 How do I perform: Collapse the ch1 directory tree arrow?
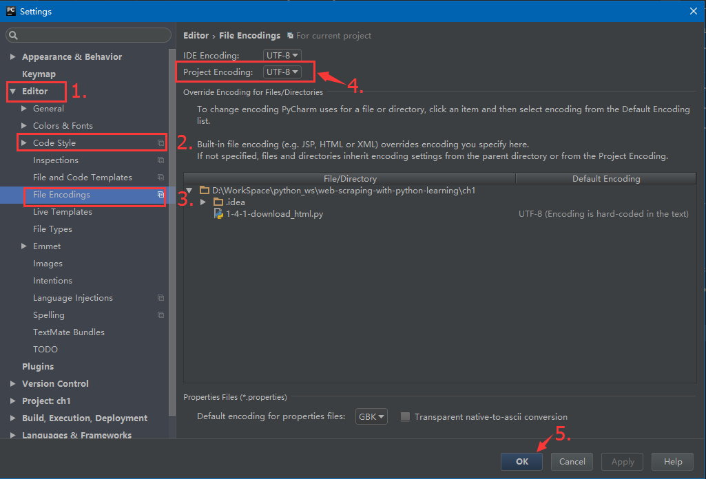[x=189, y=190]
